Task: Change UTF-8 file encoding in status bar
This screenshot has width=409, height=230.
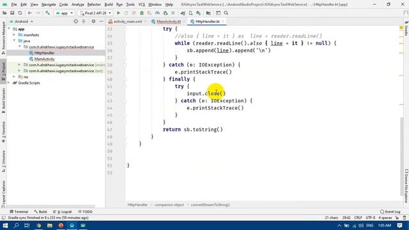Action: [370, 217]
